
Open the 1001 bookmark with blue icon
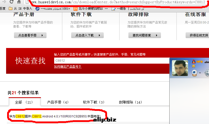point(53,9)
